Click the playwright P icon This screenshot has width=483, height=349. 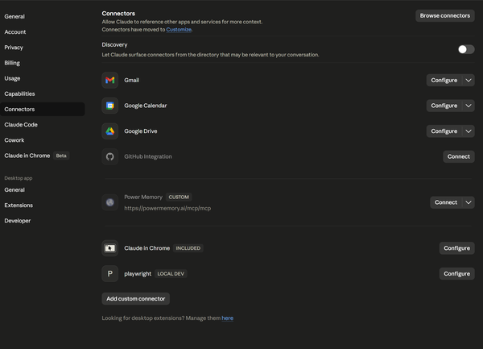point(110,274)
